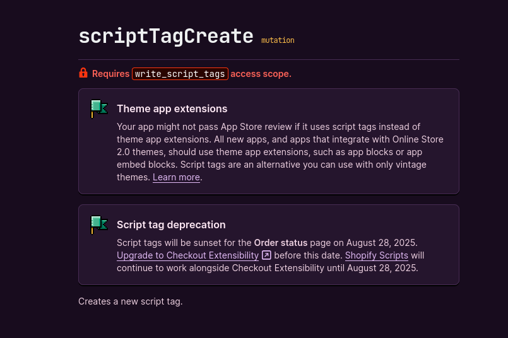Click the flag icon beside Script tag deprecation
508x338 pixels.
point(99,224)
